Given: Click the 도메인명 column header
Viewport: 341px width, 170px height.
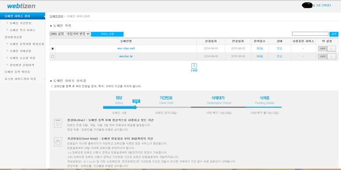Looking at the screenshot, I should pos(126,41).
